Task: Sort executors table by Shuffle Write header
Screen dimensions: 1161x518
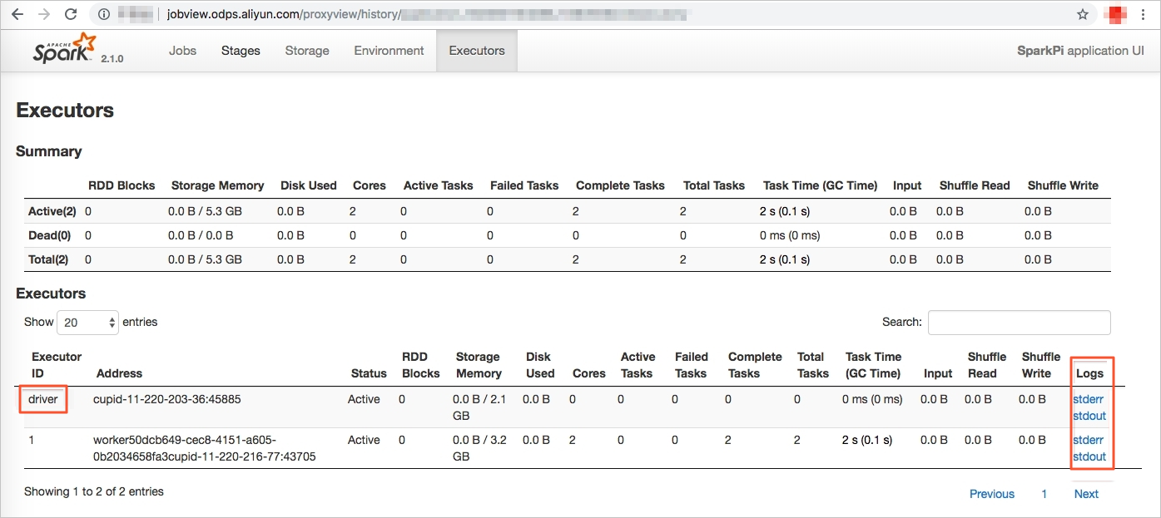Action: pyautogui.click(x=1041, y=365)
